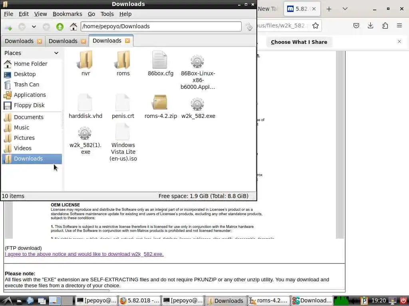Image resolution: width=409 pixels, height=306 pixels.
Task: Select the w2k_582.exe file icon
Action: [x=197, y=104]
